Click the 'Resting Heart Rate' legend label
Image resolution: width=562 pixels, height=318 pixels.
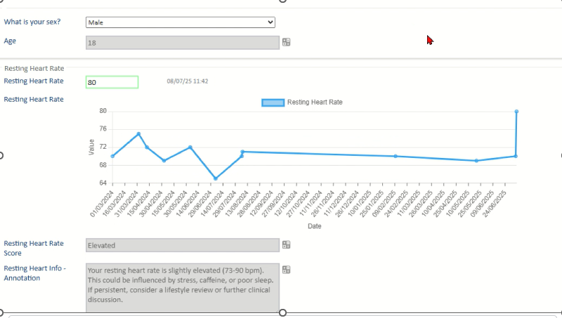[315, 102]
